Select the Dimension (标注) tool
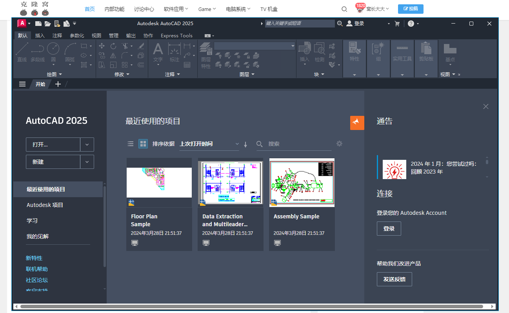The width and height of the screenshot is (509, 313). 175,52
